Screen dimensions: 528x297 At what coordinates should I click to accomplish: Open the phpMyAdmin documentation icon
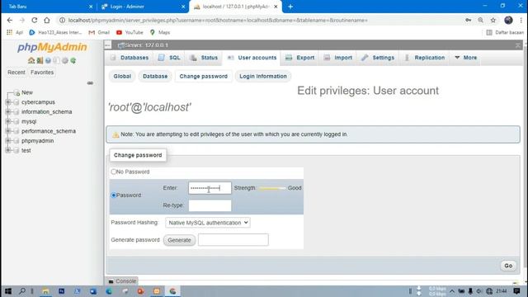click(48, 60)
